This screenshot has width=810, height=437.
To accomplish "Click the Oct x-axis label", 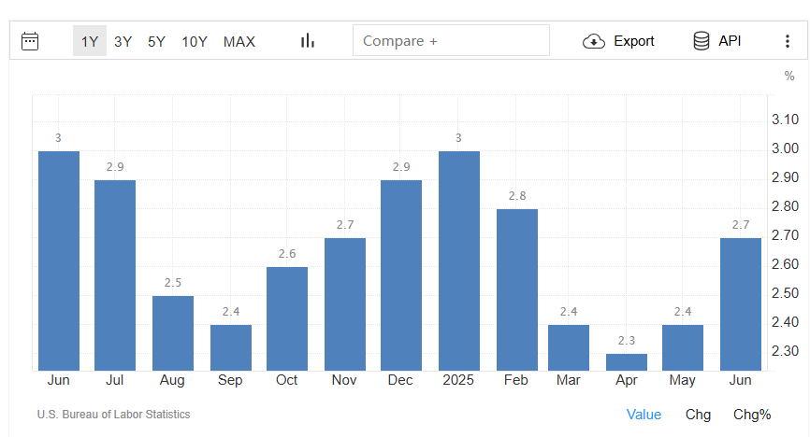I will tap(287, 380).
